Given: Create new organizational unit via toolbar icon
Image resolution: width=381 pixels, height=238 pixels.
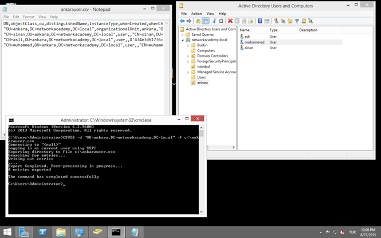Looking at the screenshot, I should click(x=290, y=21).
